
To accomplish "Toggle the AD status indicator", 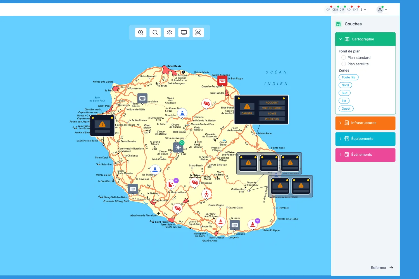I will point(349,9).
